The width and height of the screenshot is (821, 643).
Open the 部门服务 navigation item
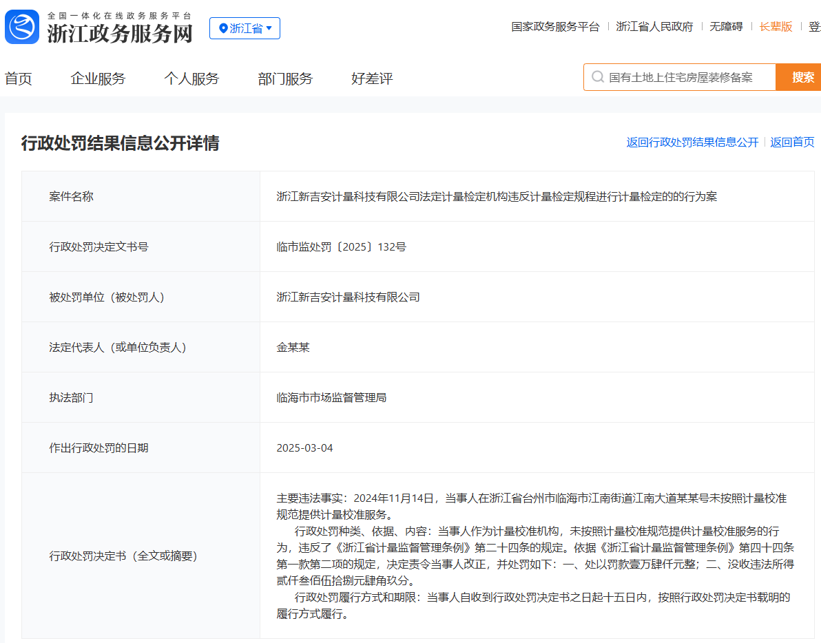tap(285, 78)
